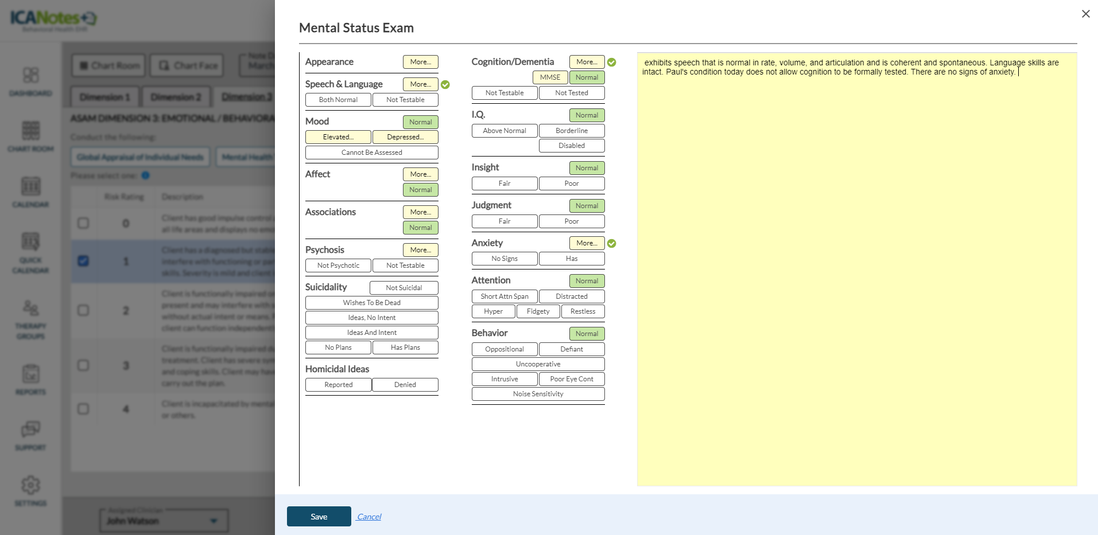Switch to the Dimension 2 tab
This screenshot has height=535, width=1098.
coord(176,97)
